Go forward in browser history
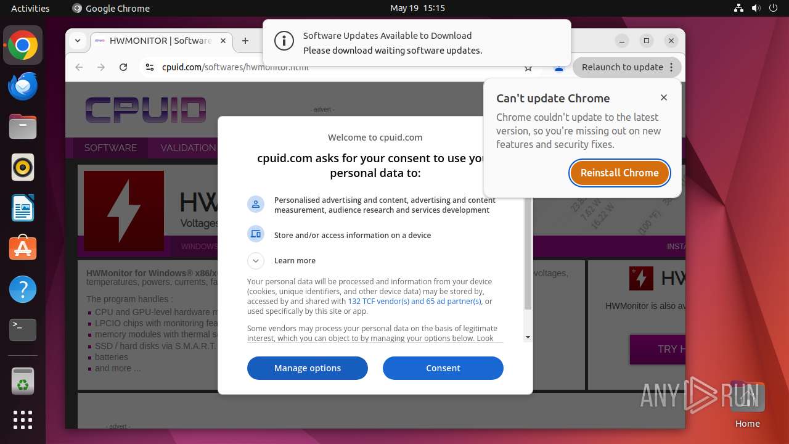 [x=101, y=67]
